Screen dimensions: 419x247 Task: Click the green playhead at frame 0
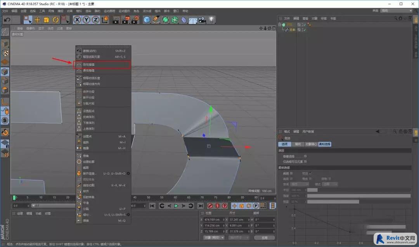pos(14,198)
